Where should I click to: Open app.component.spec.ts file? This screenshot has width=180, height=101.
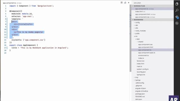tap(147, 53)
